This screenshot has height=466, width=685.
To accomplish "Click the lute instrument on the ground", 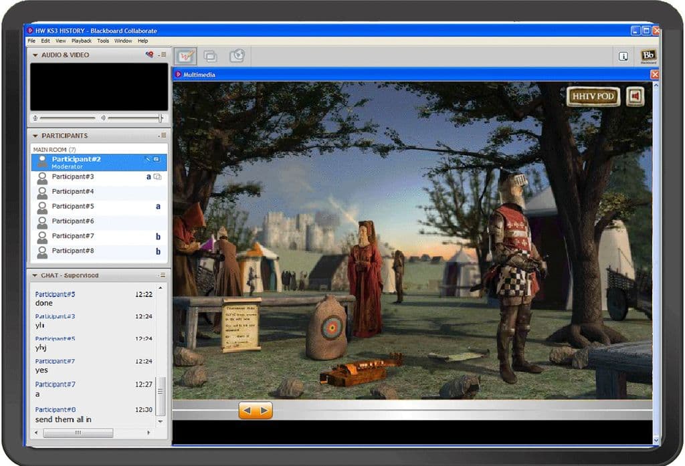I will [x=361, y=371].
